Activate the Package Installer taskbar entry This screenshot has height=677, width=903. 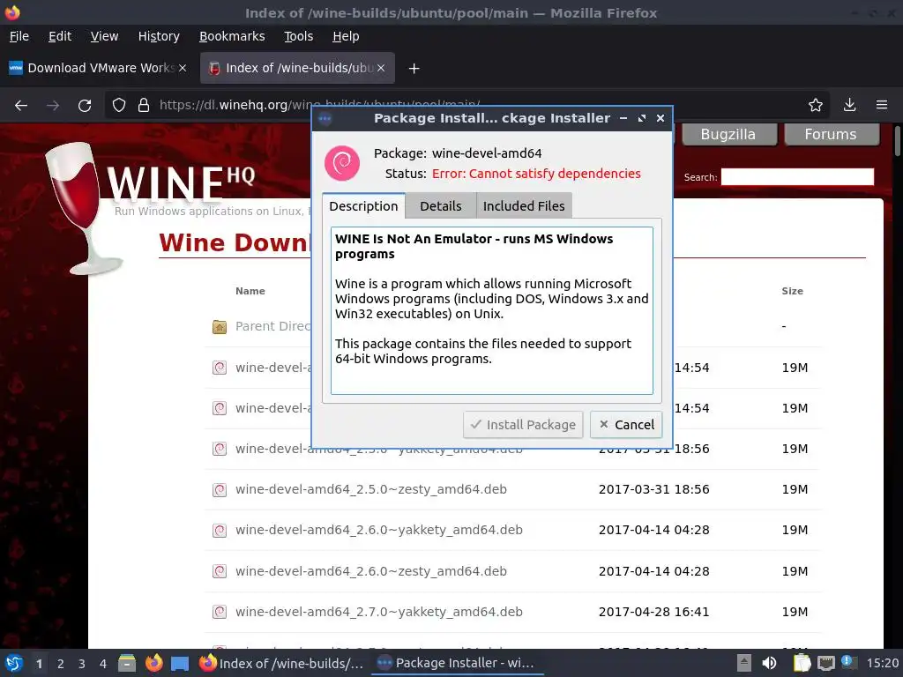point(456,663)
